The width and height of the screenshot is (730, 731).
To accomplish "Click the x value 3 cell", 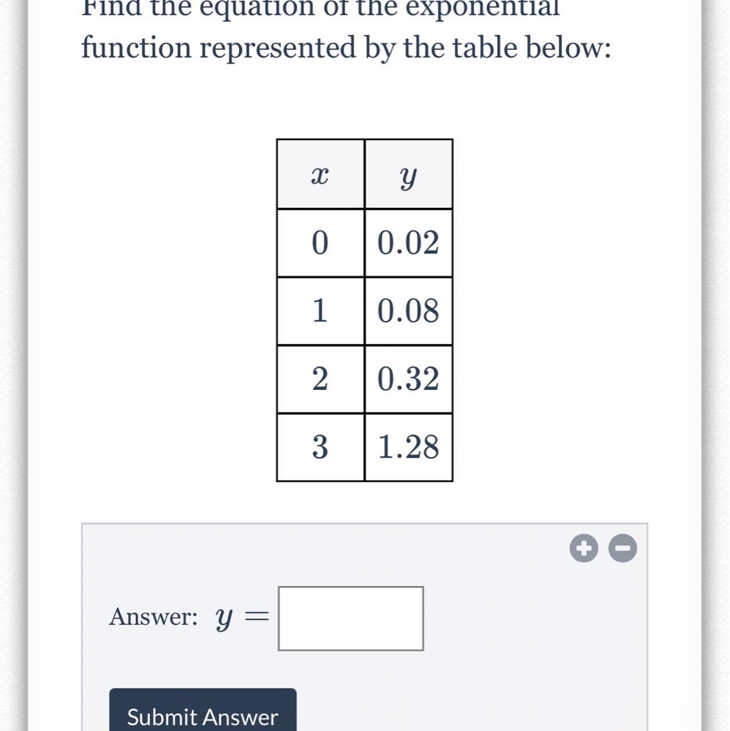I will (321, 447).
